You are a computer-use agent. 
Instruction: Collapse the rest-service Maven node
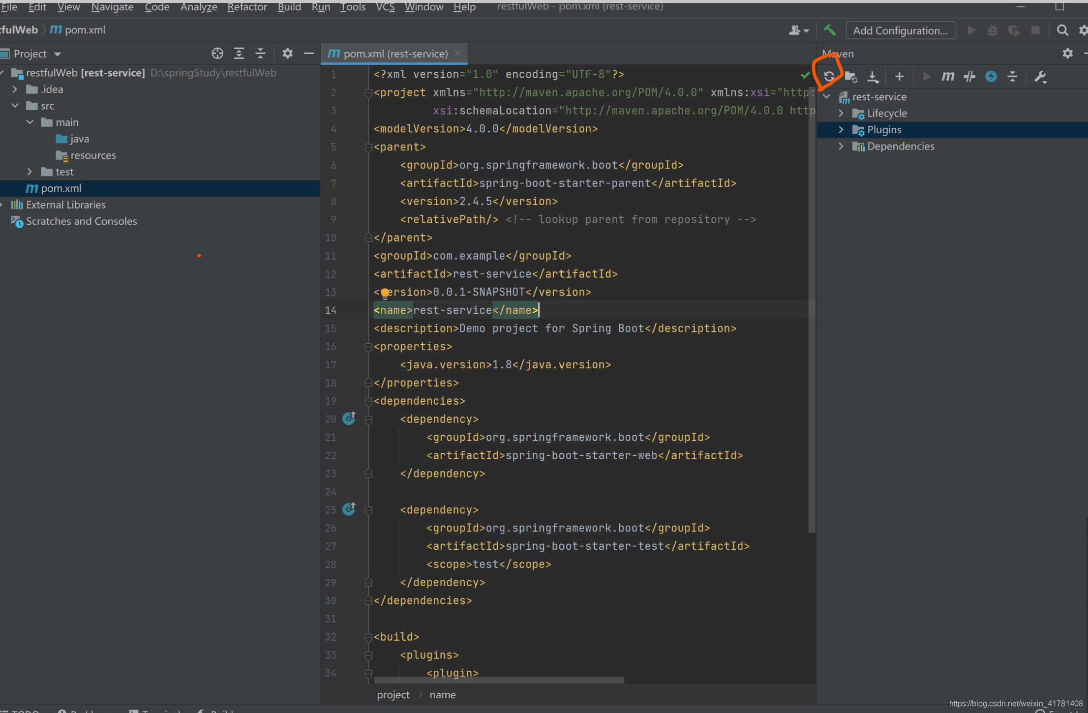(827, 96)
